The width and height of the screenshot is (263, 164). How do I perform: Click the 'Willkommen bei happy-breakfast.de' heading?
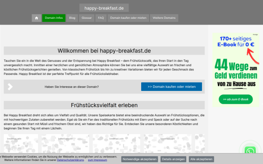click(104, 51)
